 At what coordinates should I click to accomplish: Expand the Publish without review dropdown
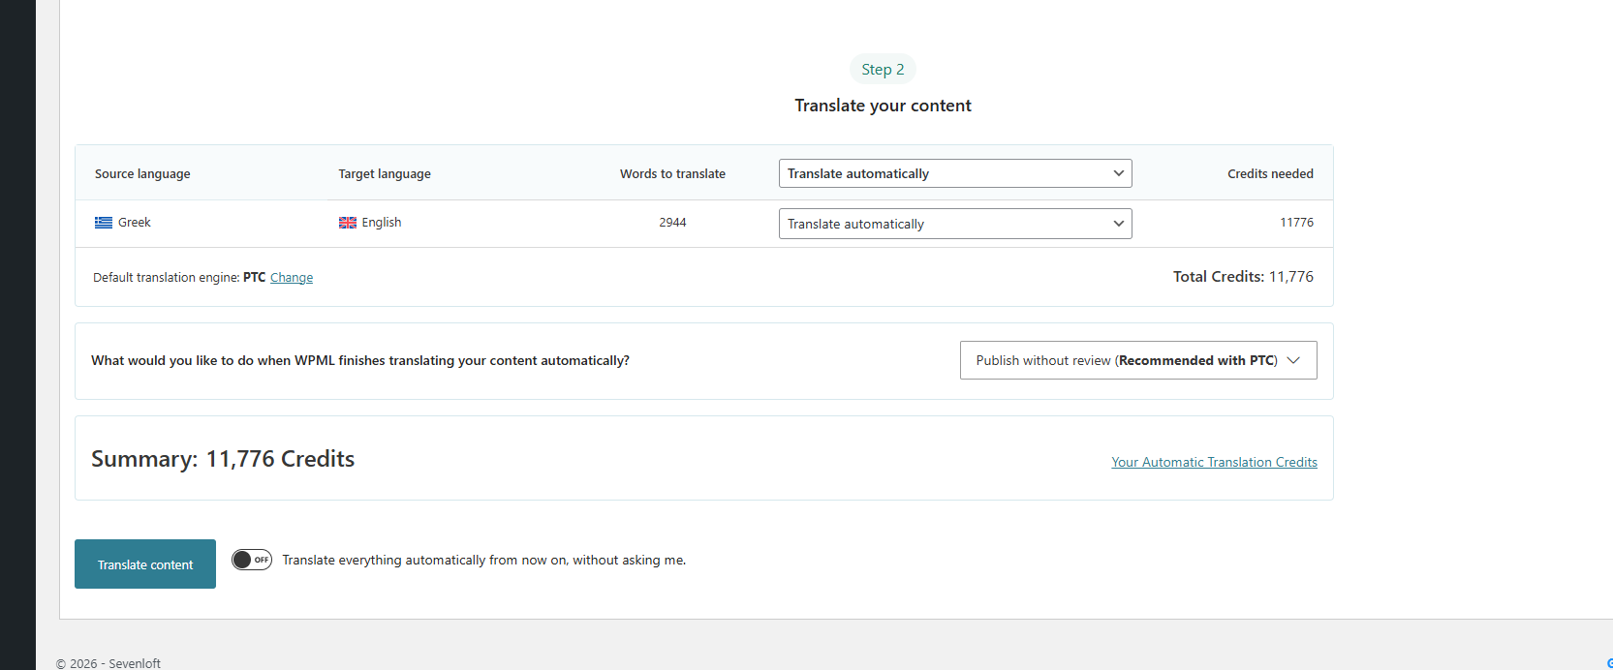1137,360
